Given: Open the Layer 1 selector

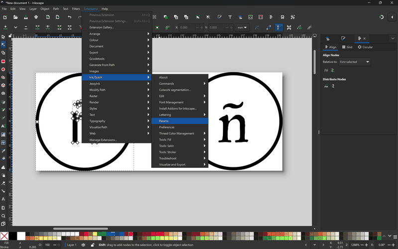Looking at the screenshot, I should tap(71, 245).
